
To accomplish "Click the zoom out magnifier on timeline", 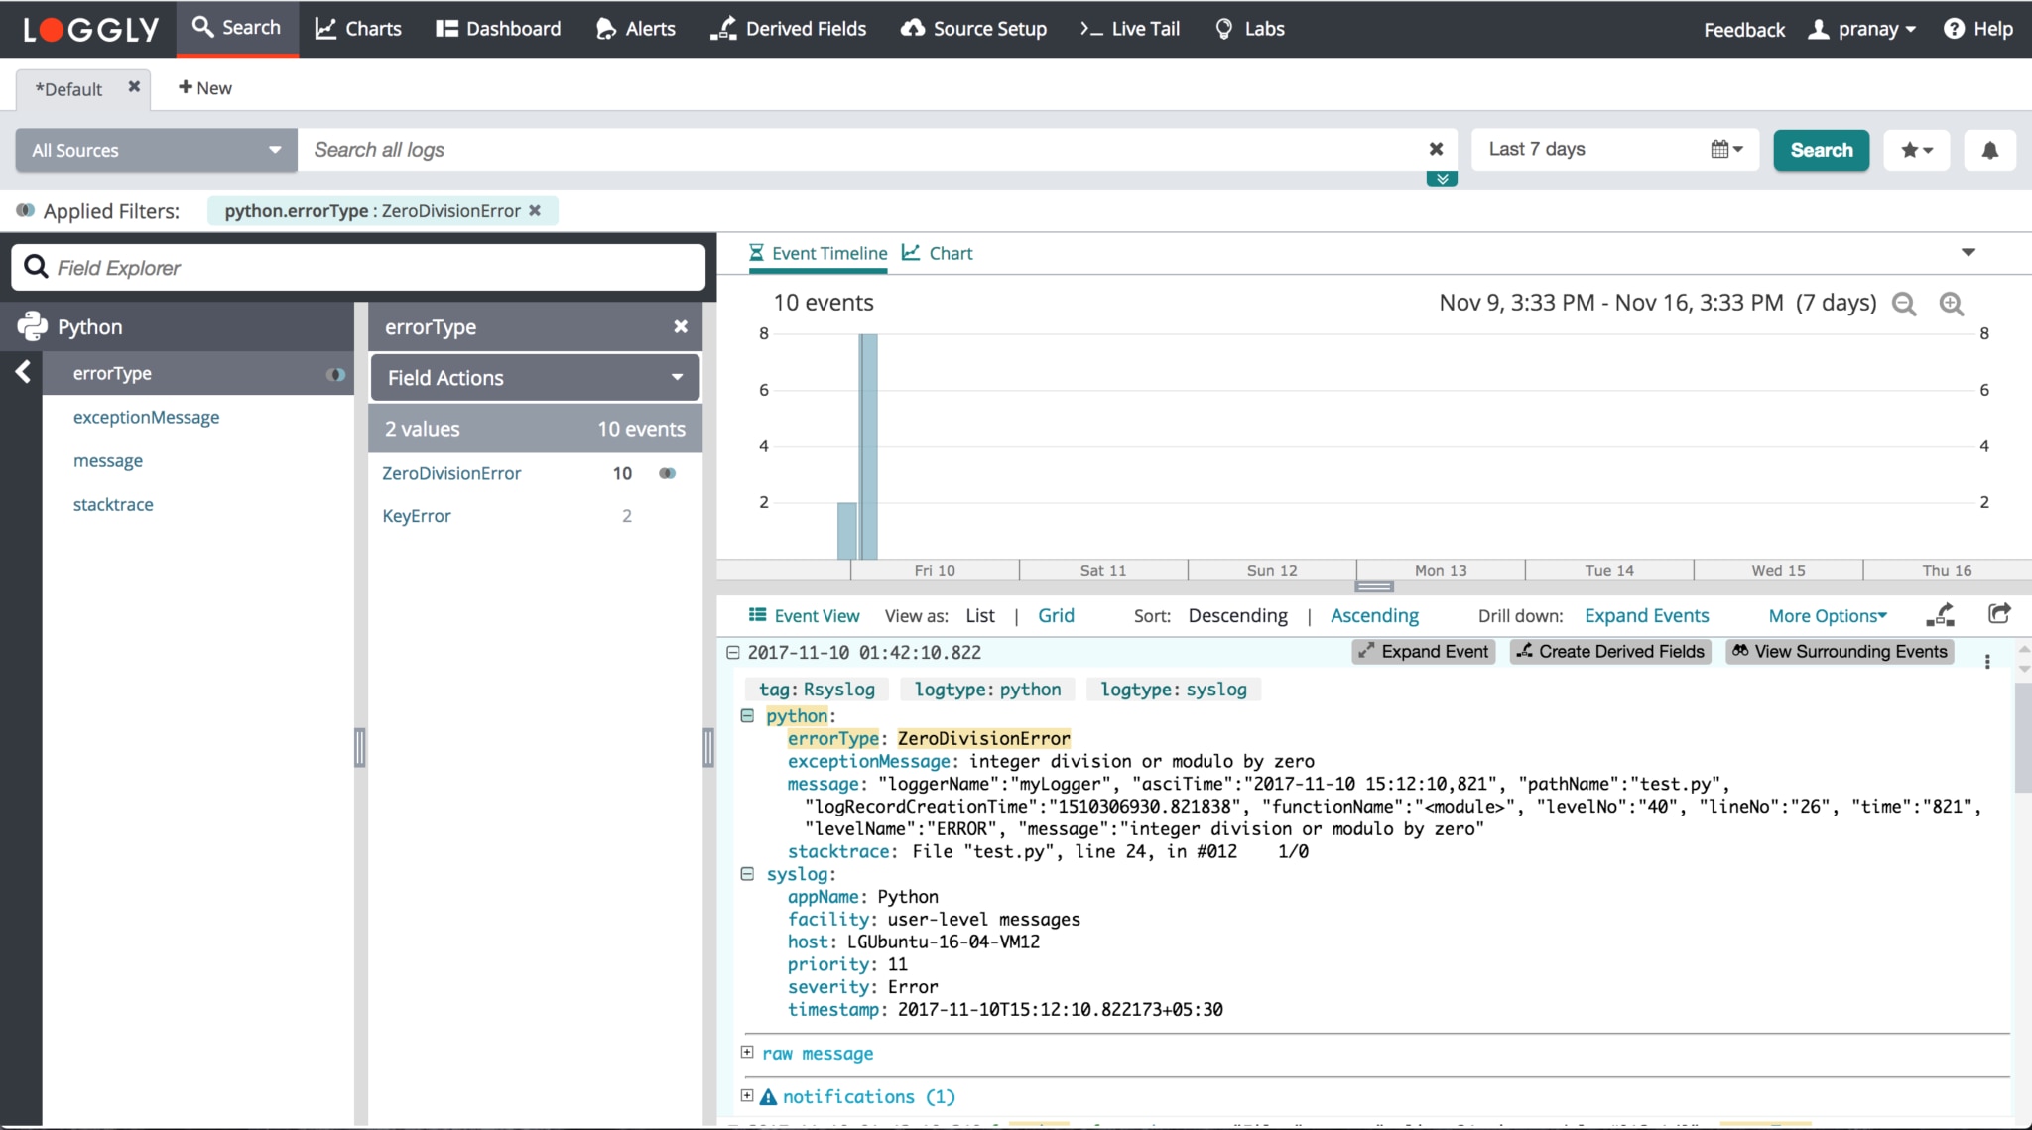I will [1903, 304].
